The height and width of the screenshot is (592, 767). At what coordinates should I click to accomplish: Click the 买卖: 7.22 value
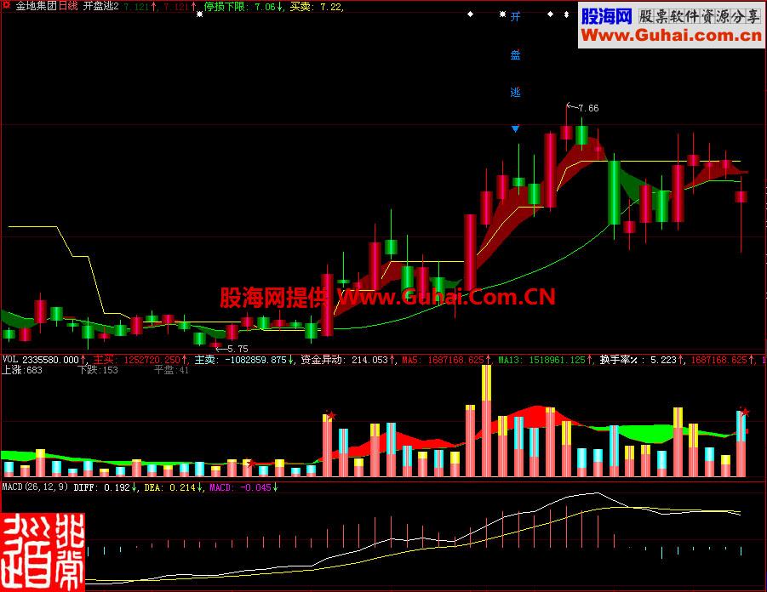pyautogui.click(x=316, y=6)
